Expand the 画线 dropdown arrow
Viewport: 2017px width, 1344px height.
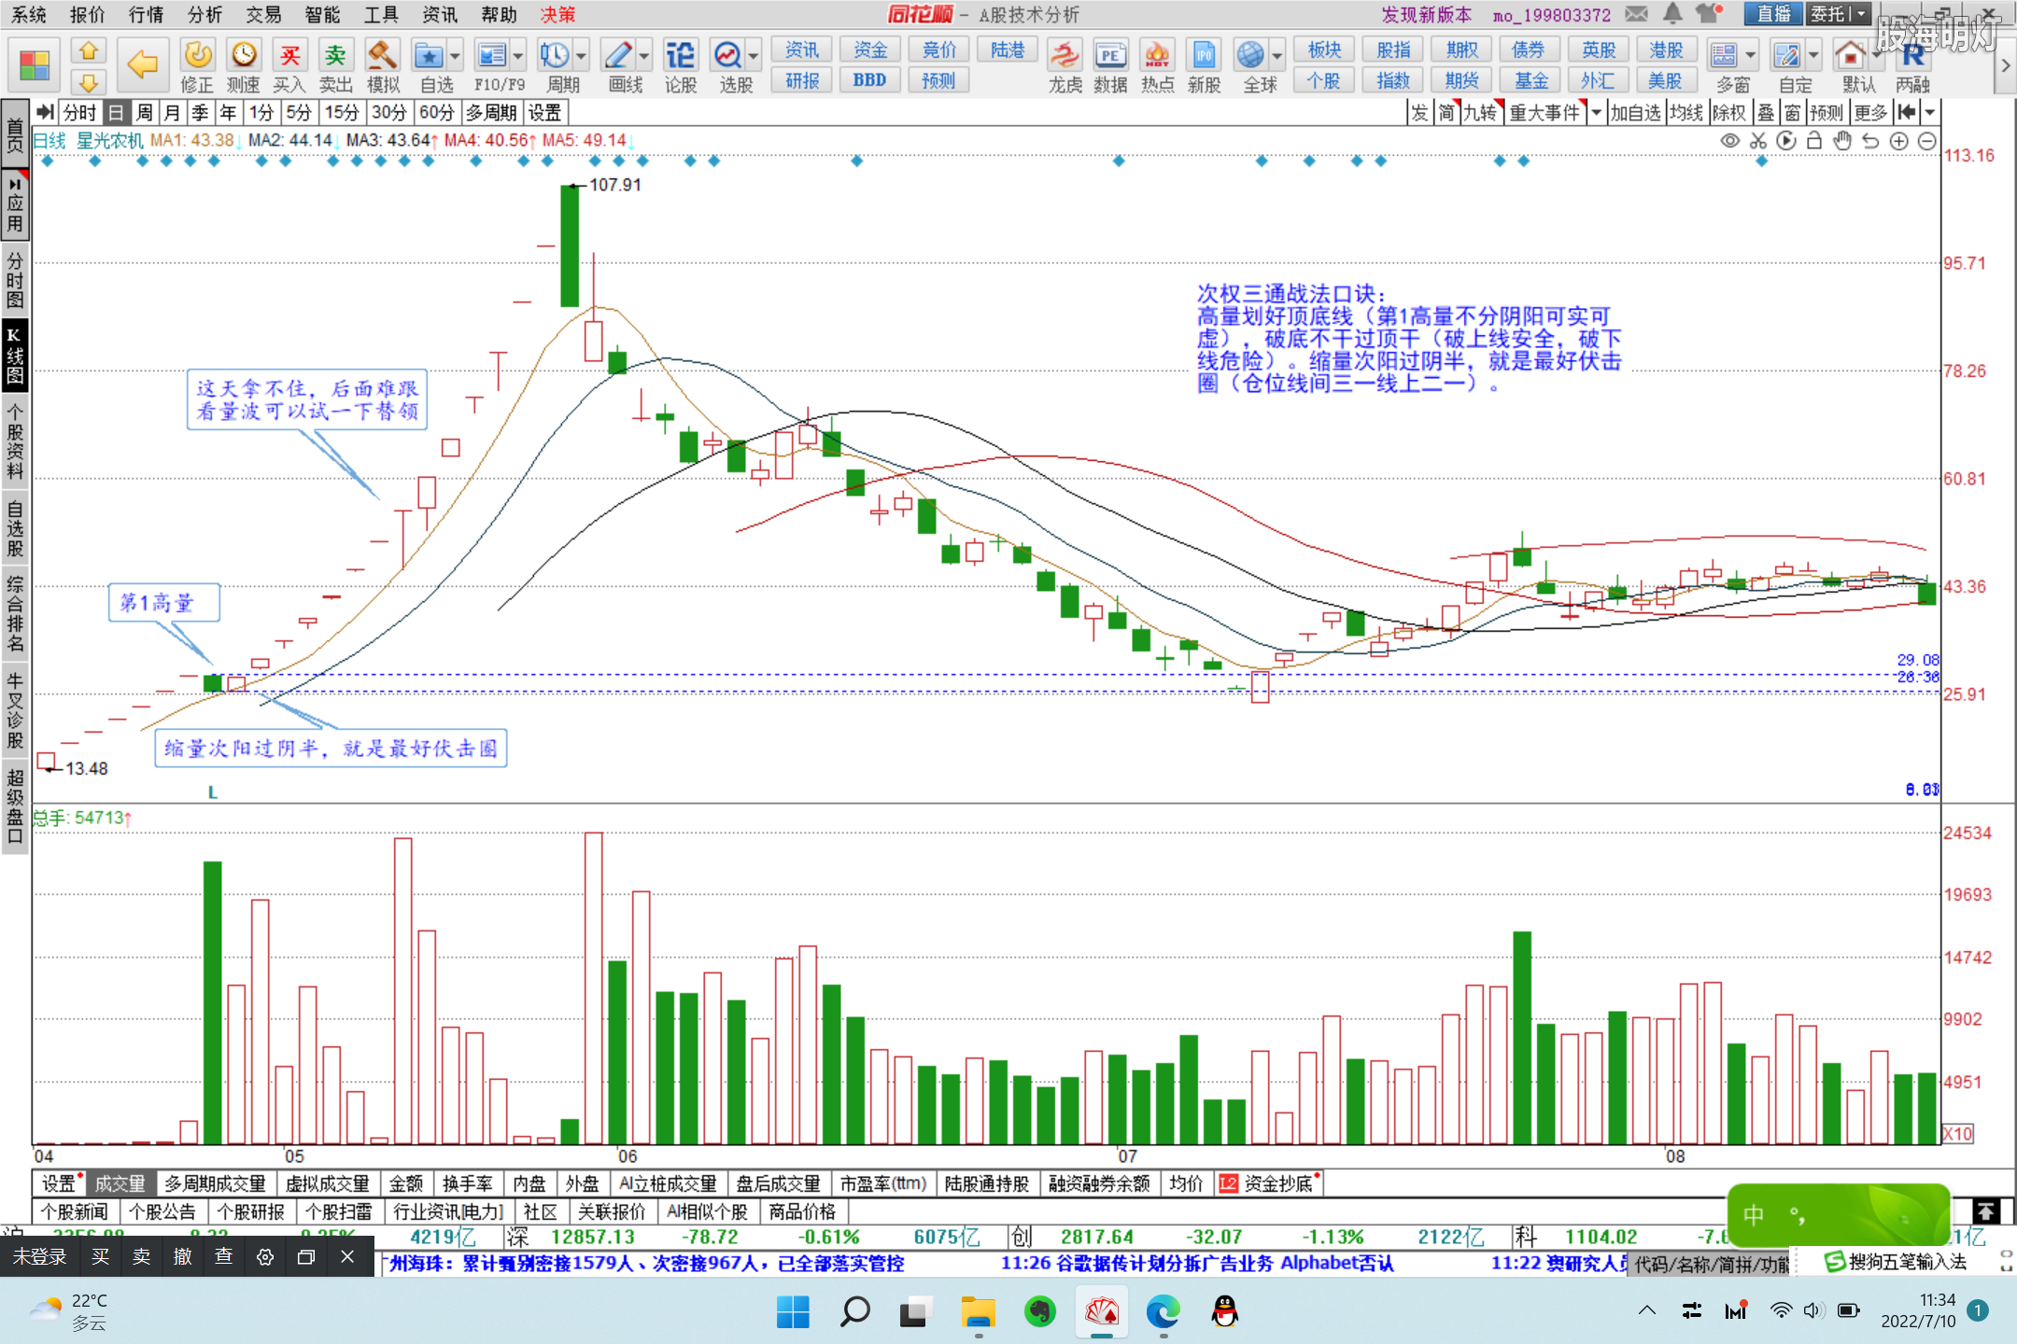[x=644, y=56]
